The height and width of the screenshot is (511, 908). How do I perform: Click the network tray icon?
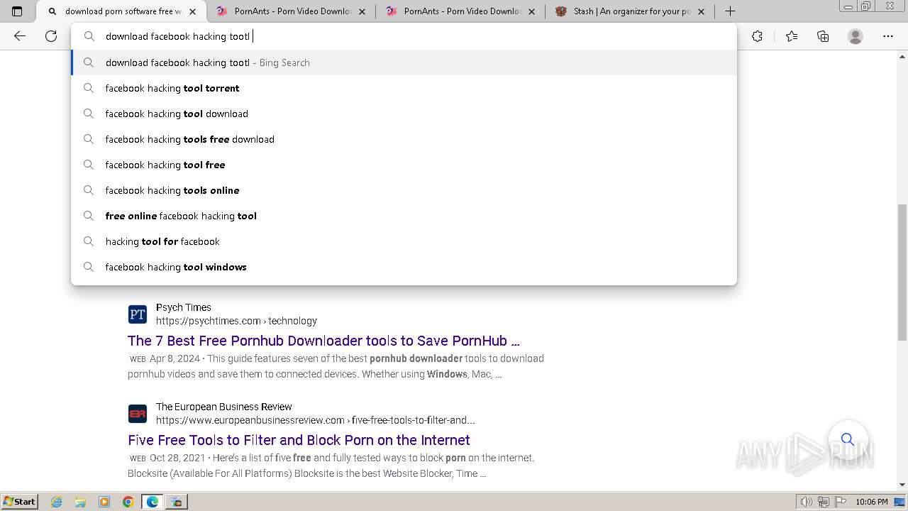click(x=824, y=502)
